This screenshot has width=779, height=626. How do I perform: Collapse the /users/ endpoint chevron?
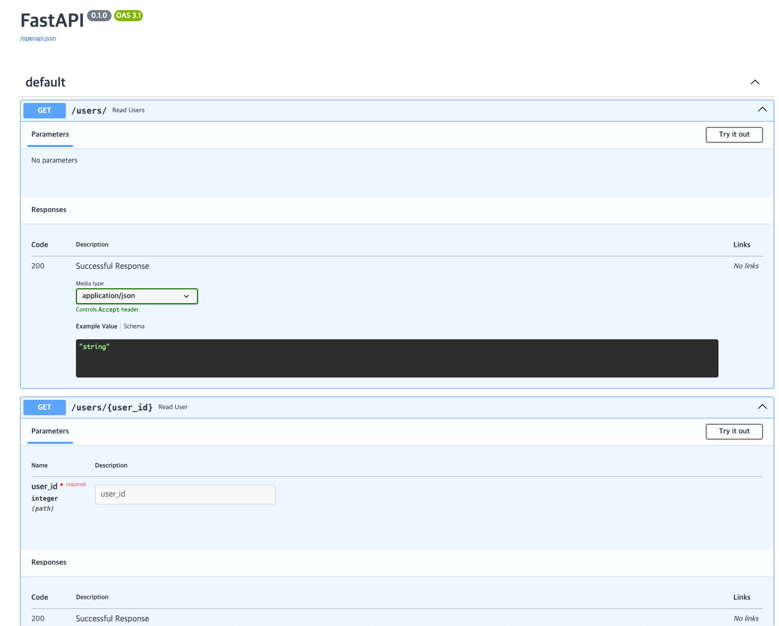(762, 109)
